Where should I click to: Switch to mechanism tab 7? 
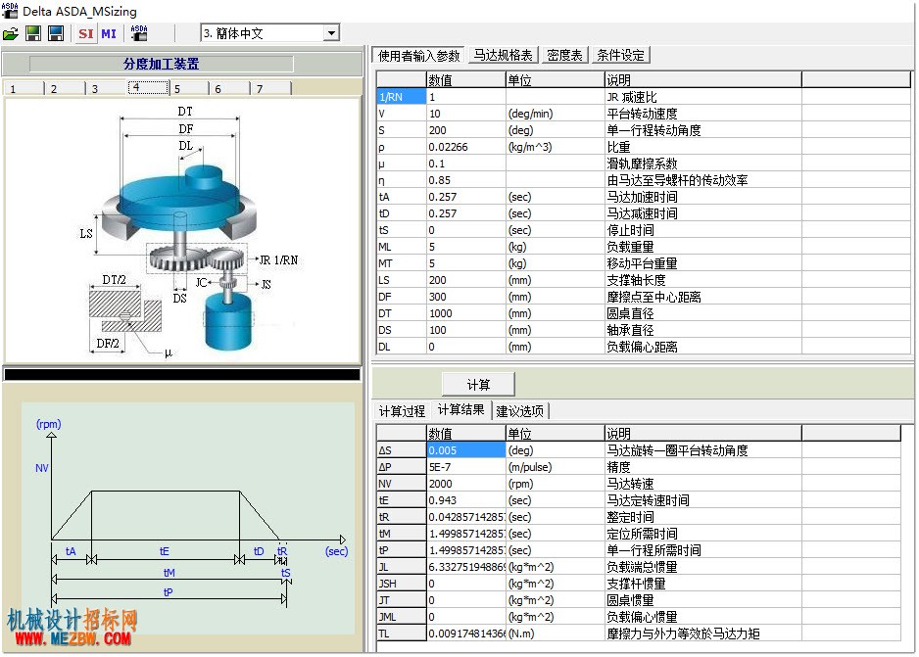(271, 88)
